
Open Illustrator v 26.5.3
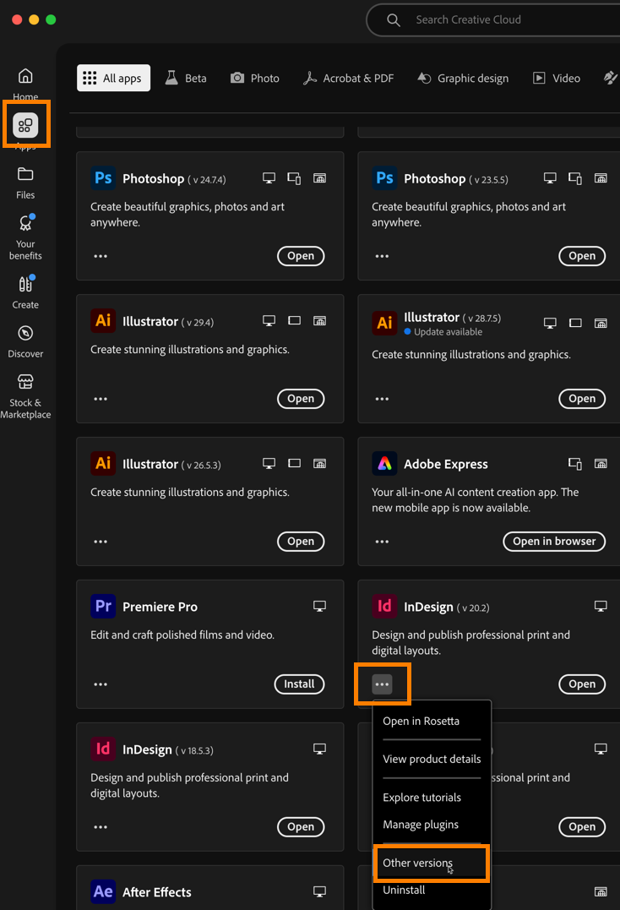click(301, 542)
